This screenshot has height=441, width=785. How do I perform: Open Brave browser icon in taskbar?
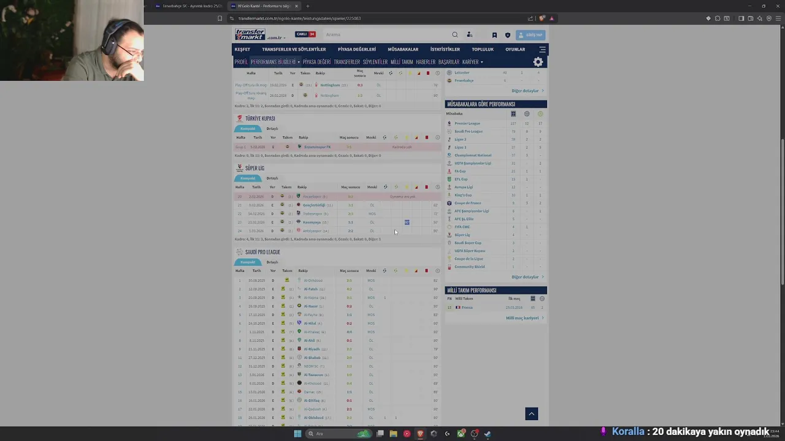pos(420,434)
